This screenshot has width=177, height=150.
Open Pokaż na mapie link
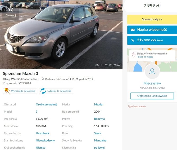click(145, 57)
